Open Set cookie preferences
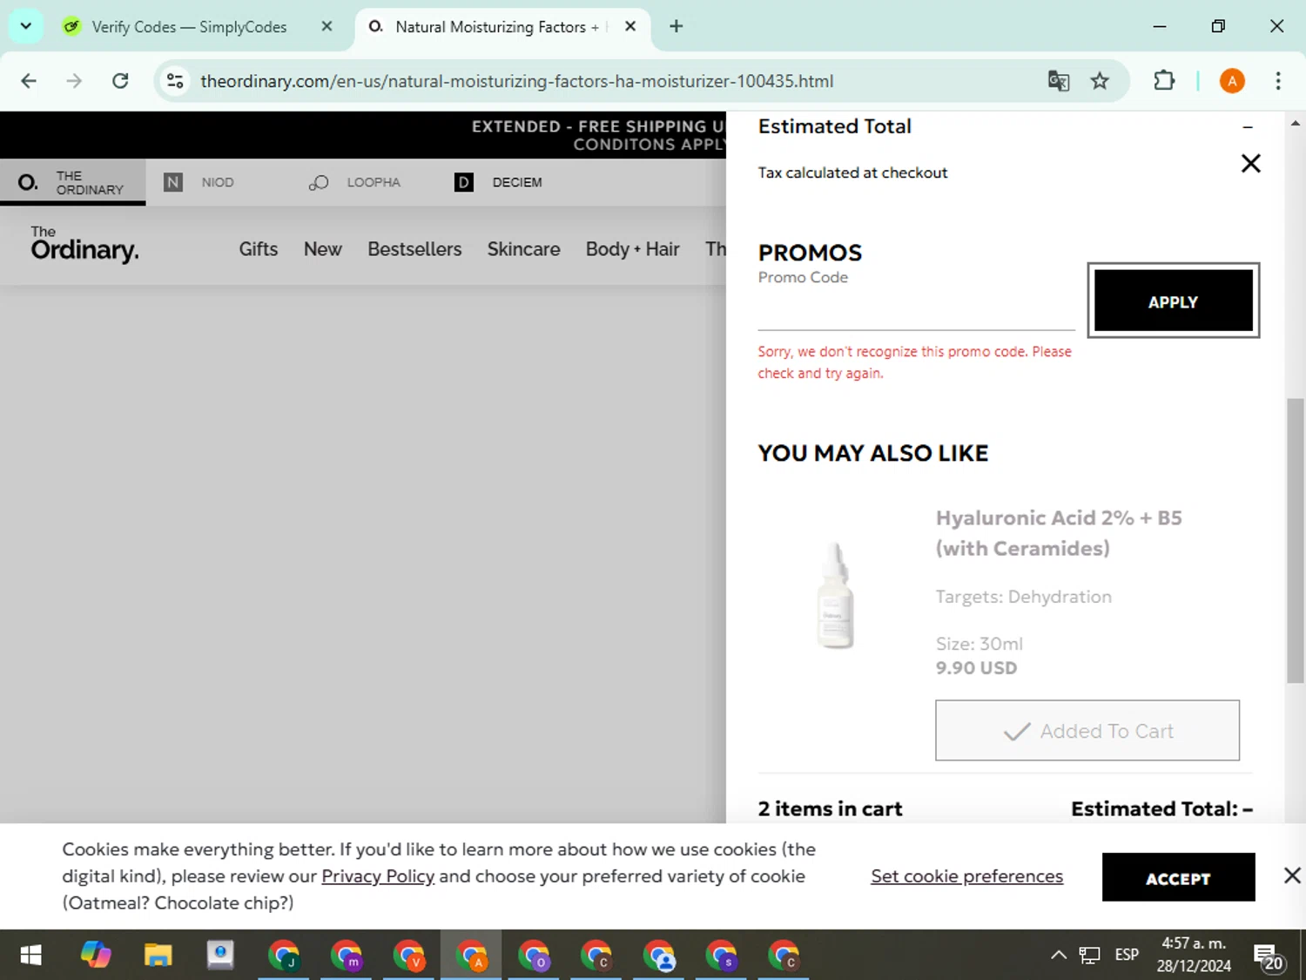The image size is (1306, 980). (966, 876)
